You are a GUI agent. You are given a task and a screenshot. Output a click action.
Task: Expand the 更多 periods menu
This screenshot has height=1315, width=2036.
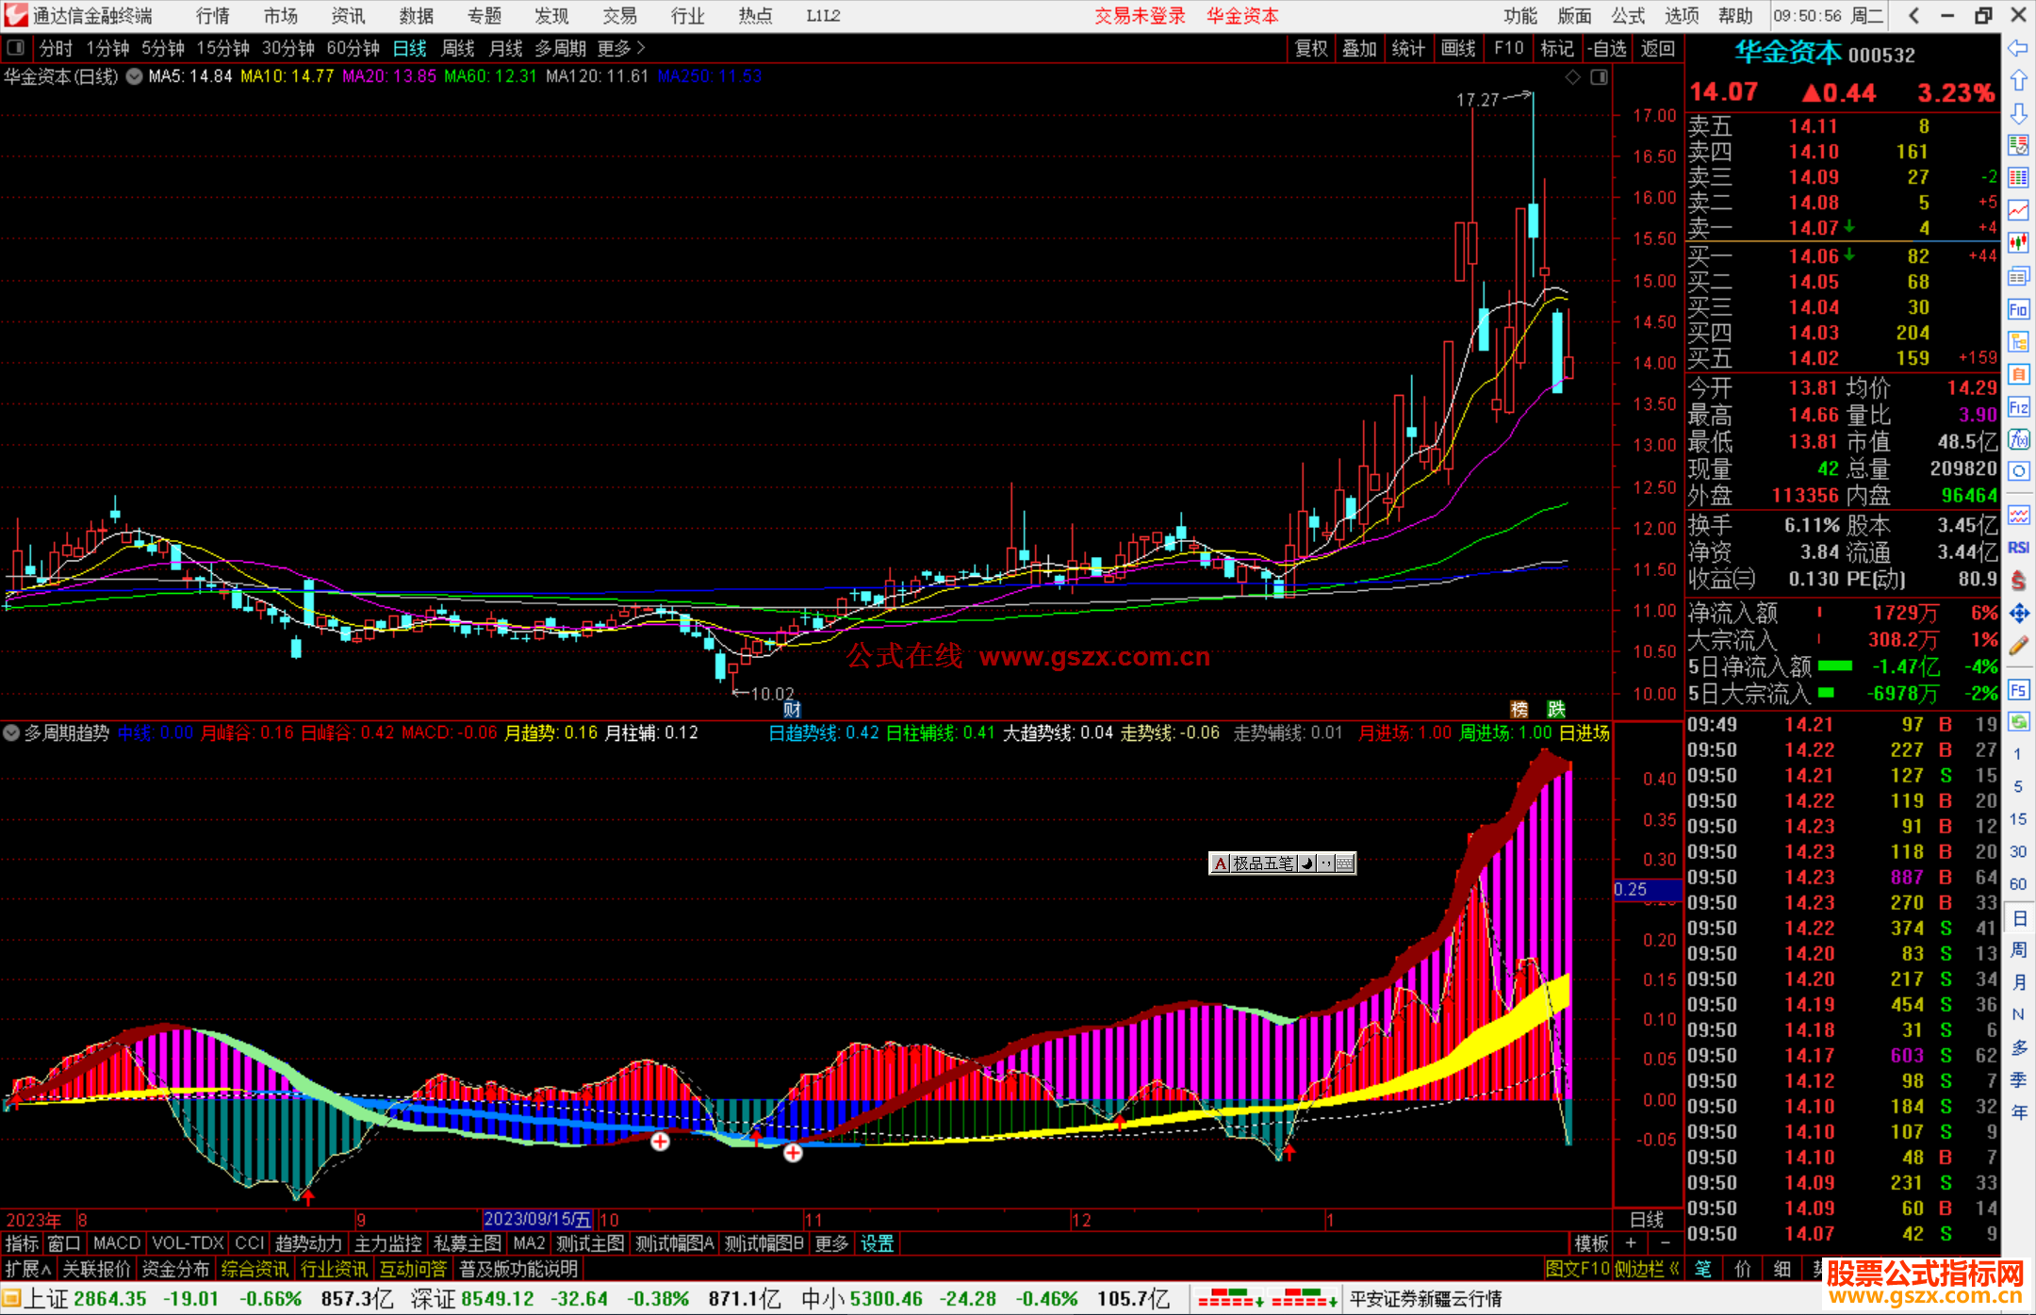click(x=621, y=48)
